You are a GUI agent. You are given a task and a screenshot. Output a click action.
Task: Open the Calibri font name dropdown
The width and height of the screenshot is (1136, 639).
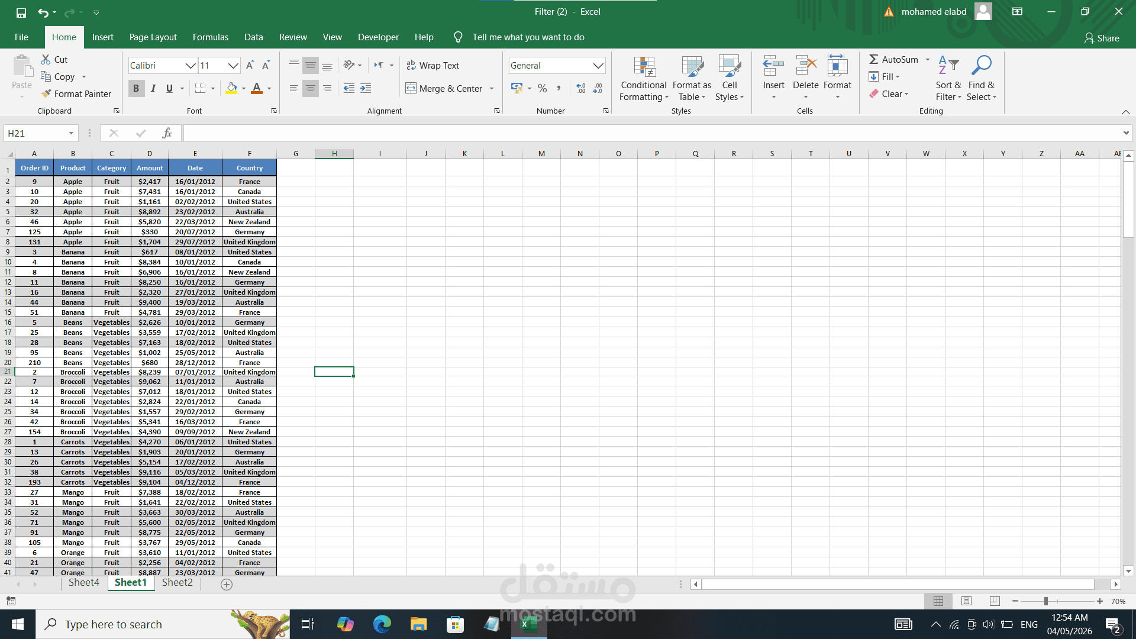pos(191,65)
